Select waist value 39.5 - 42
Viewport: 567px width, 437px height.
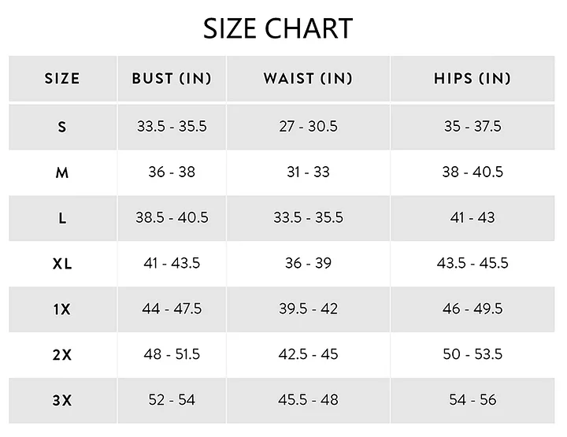(x=308, y=309)
